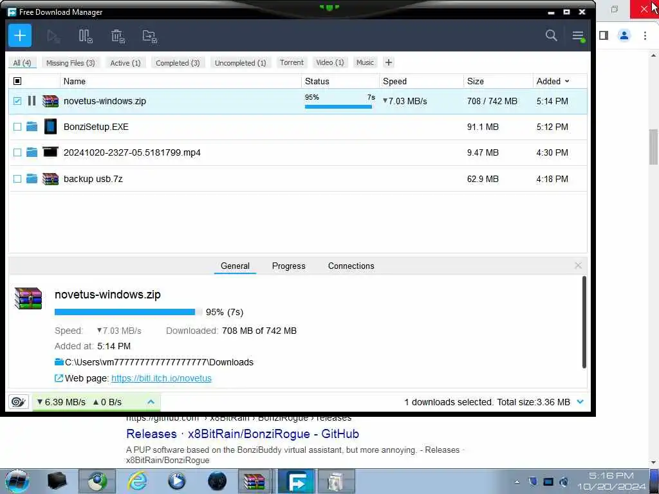The height and width of the screenshot is (494, 659).
Task: Select the Uncompleted (1) filter
Action: pyautogui.click(x=241, y=62)
